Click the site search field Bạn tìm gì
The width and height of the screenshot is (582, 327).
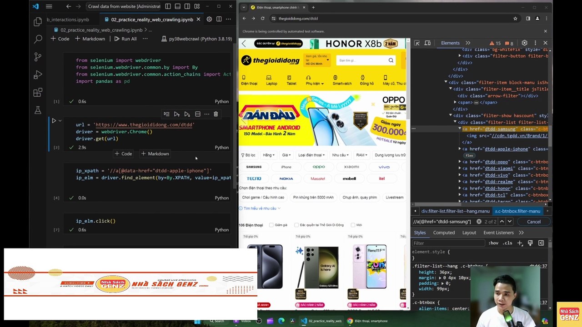[x=362, y=60]
